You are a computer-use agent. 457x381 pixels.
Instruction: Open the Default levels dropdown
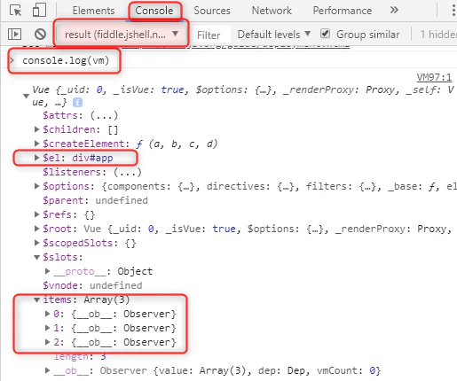coord(274,35)
